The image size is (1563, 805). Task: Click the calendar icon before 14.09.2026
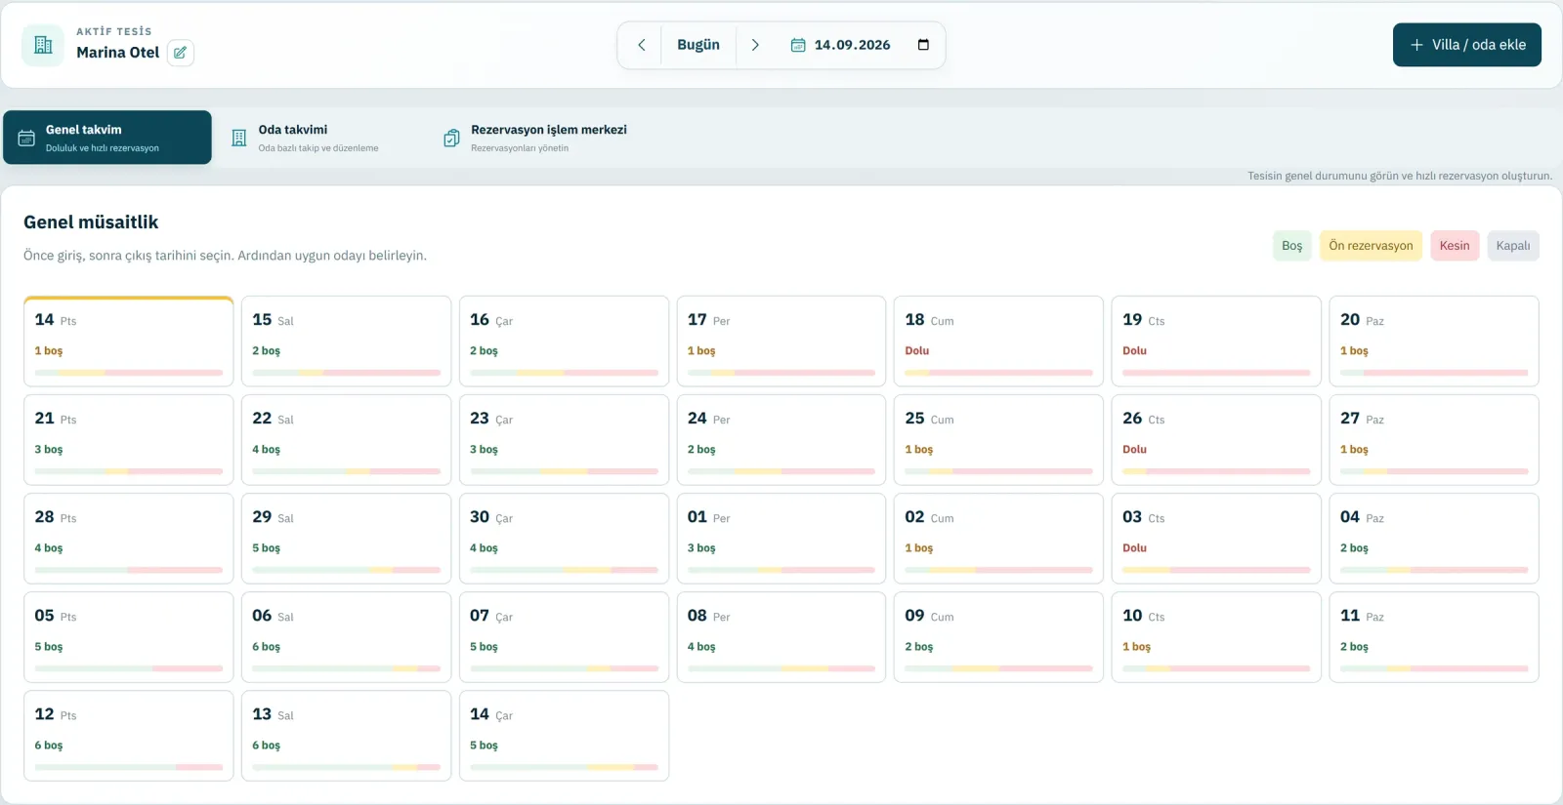click(798, 45)
